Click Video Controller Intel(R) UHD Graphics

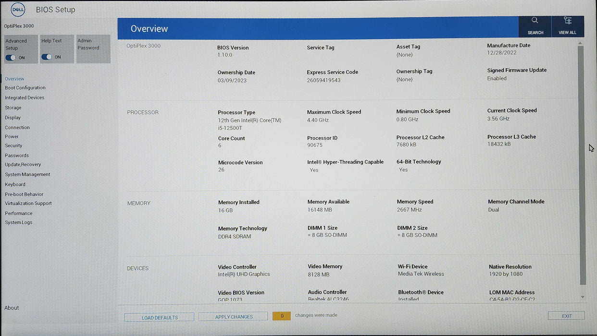point(244,274)
